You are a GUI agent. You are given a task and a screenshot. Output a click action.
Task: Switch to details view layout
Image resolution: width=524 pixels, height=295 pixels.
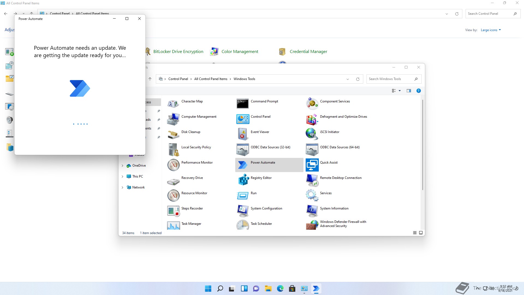coord(415,233)
